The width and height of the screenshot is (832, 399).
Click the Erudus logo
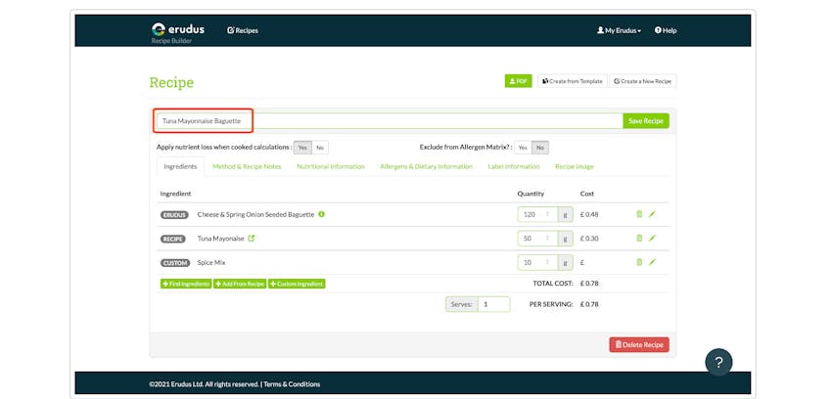pos(178,29)
